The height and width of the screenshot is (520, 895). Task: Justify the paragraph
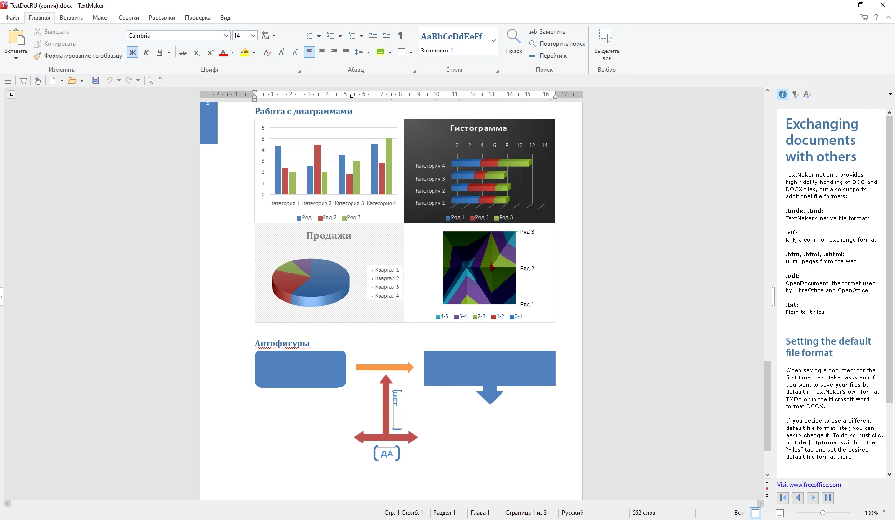pos(346,52)
